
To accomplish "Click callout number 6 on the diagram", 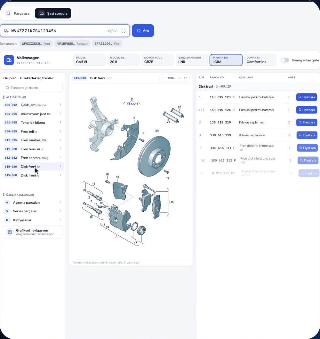I will [x=134, y=118].
